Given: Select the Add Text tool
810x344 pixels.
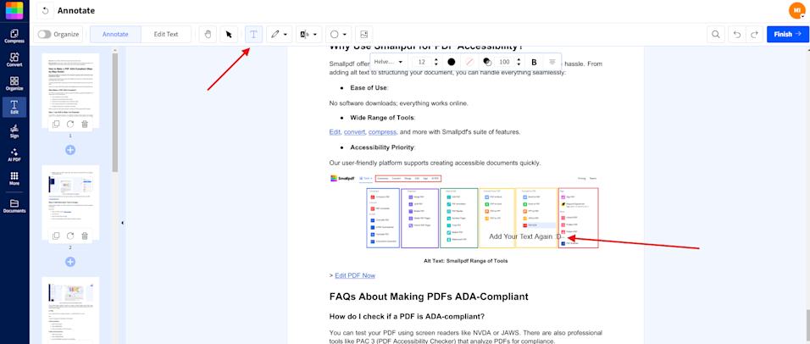Looking at the screenshot, I should point(253,34).
